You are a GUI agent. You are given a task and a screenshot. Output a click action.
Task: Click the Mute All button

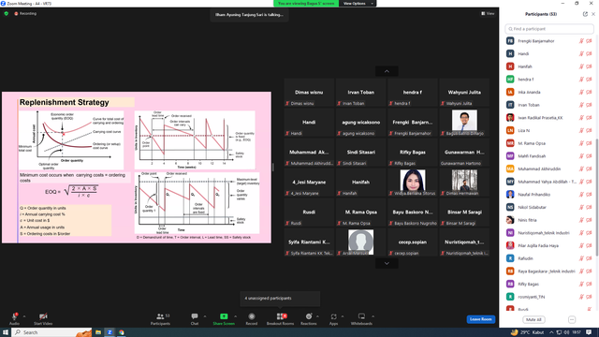533,319
